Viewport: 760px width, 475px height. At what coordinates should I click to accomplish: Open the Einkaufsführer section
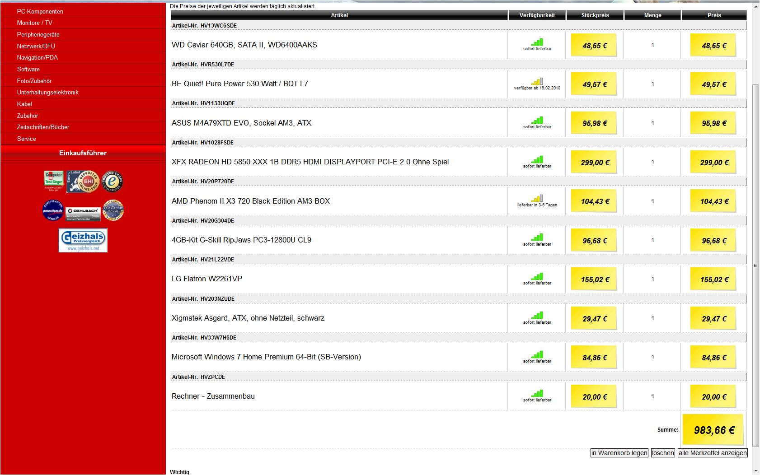pyautogui.click(x=83, y=153)
